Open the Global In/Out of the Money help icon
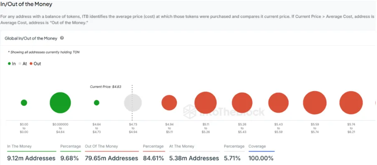This screenshot has width=377, height=165. point(62,38)
